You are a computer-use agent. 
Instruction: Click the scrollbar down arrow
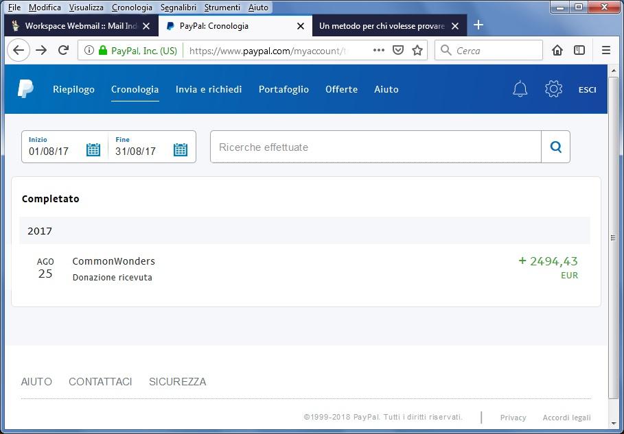pos(613,424)
